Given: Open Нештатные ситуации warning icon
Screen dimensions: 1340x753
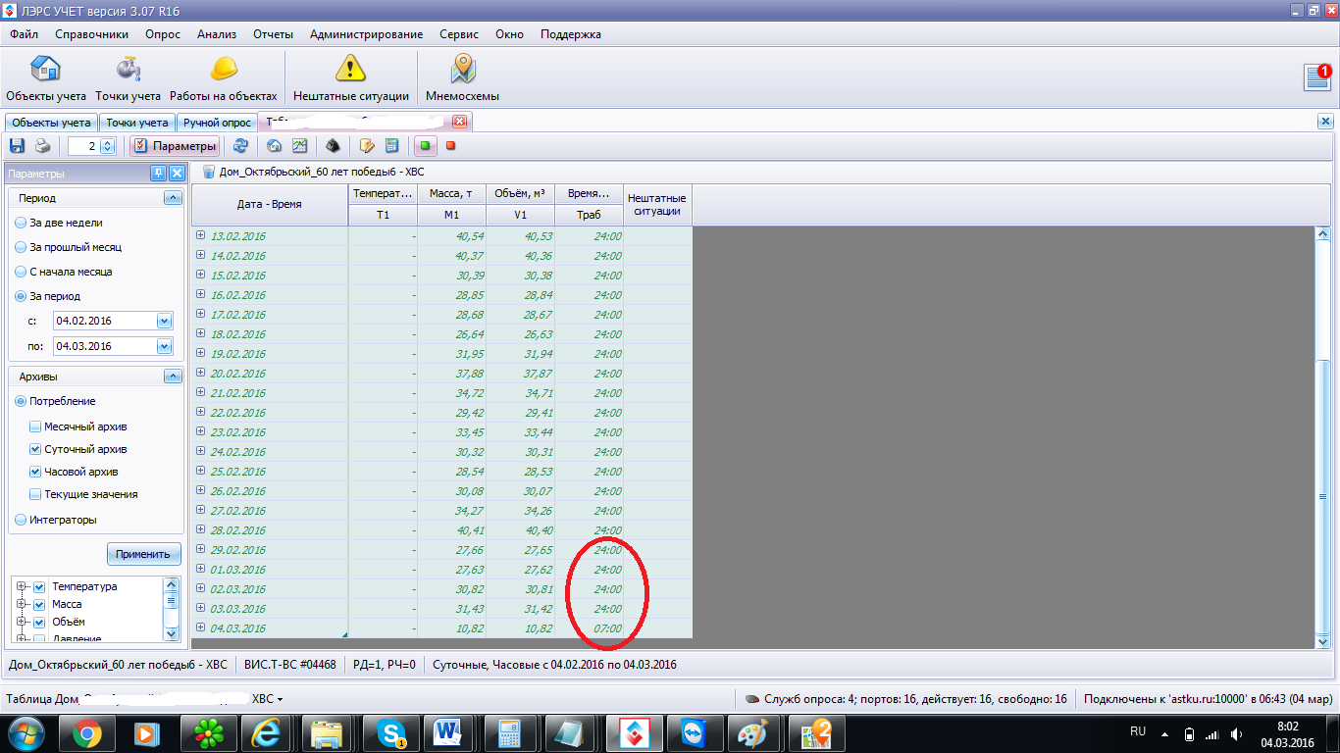Looking at the screenshot, I should point(350,78).
